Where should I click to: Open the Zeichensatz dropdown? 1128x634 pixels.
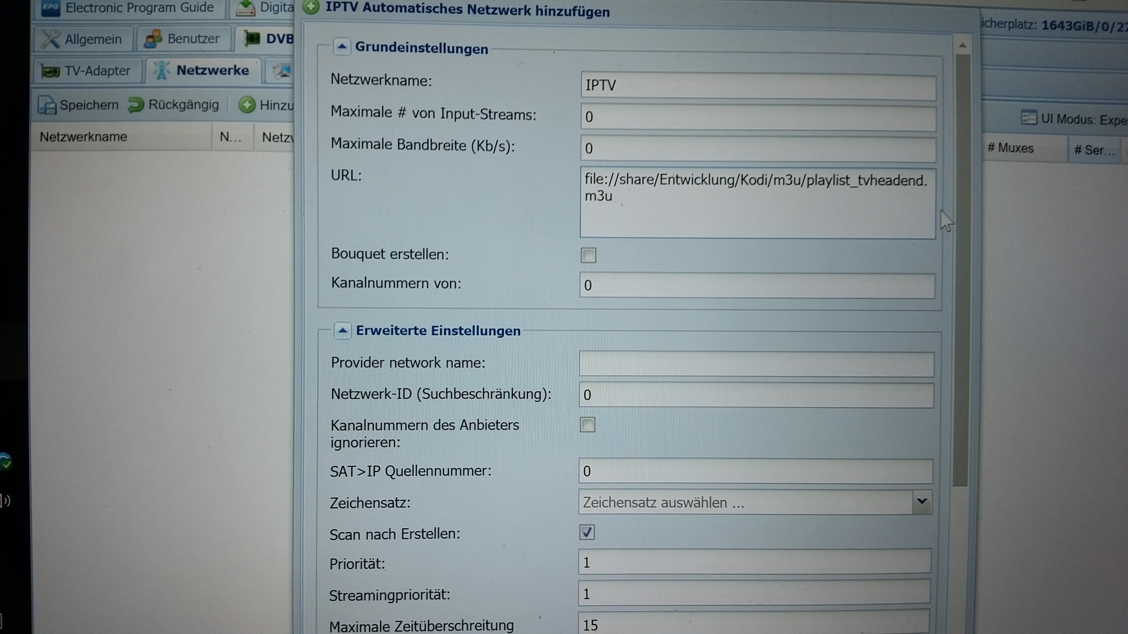pyautogui.click(x=922, y=501)
